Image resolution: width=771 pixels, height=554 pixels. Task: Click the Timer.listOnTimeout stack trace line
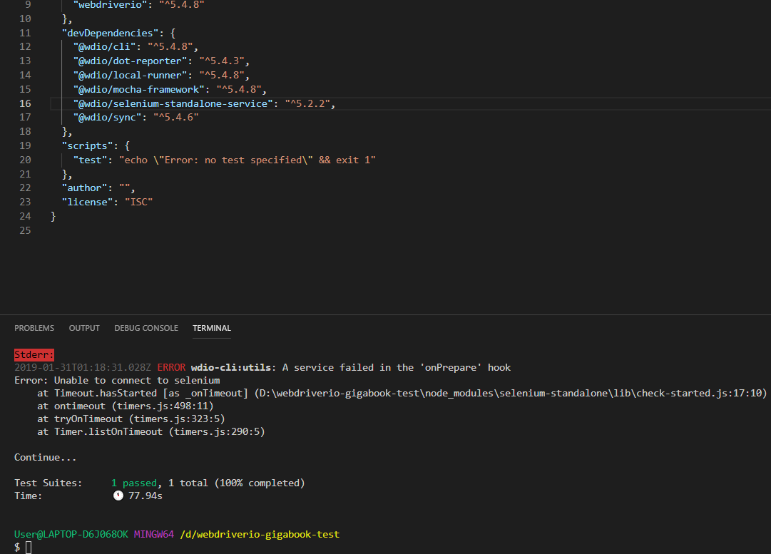click(151, 431)
